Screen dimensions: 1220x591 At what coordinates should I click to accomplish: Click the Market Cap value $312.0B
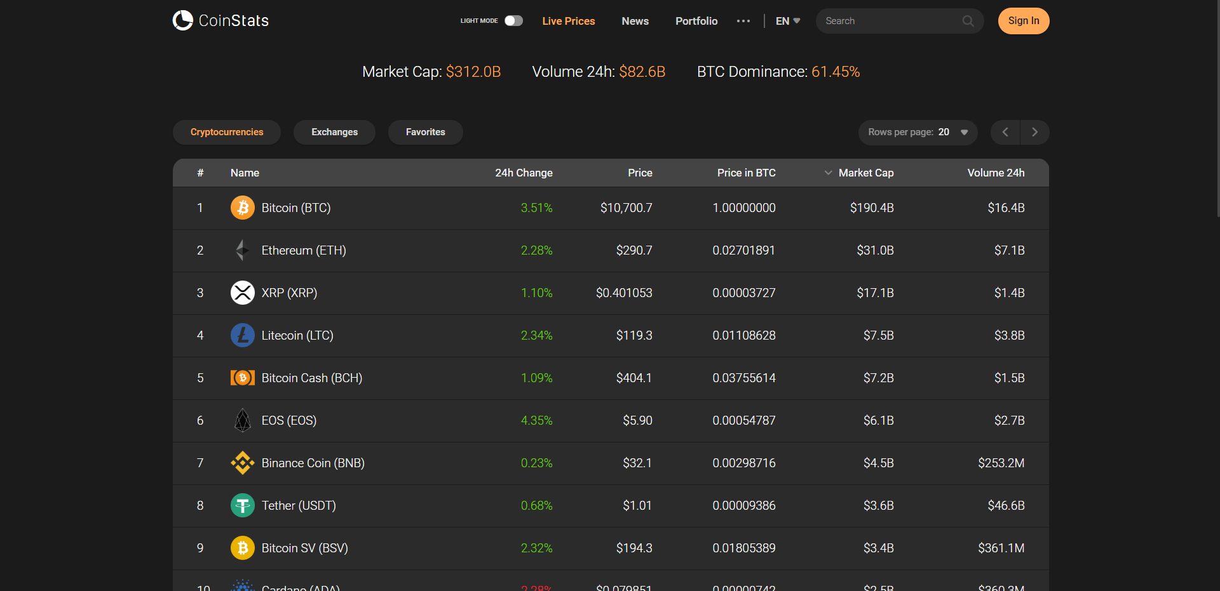(x=473, y=72)
